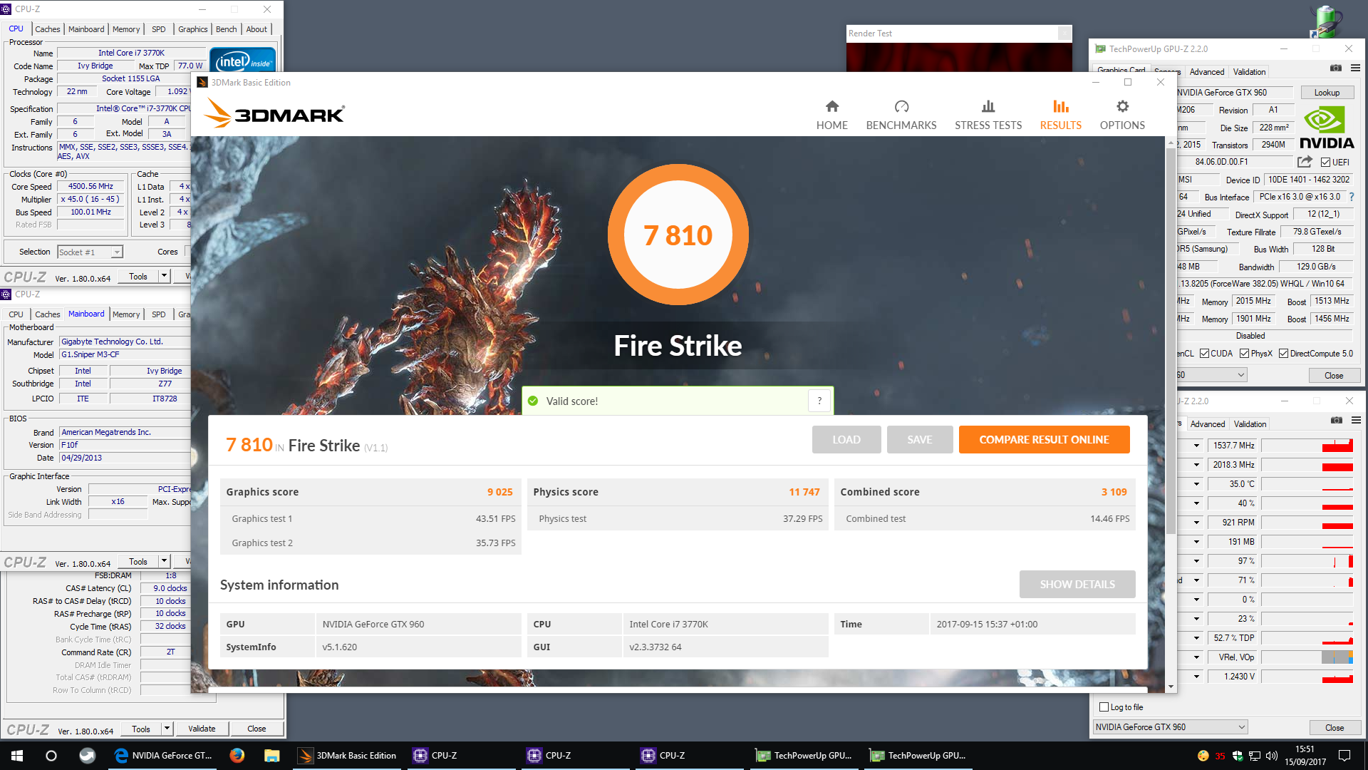The width and height of the screenshot is (1368, 770).
Task: Open the 3DMark Home section
Action: pos(831,115)
